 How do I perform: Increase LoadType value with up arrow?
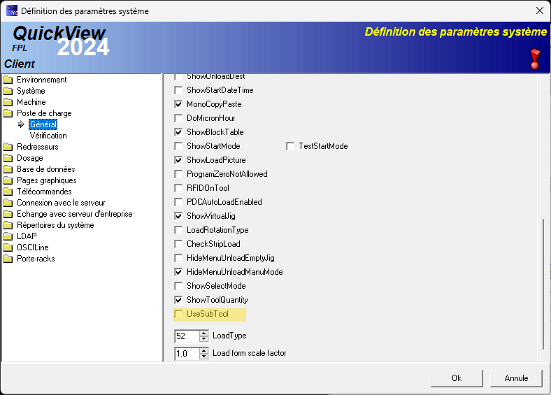204,333
